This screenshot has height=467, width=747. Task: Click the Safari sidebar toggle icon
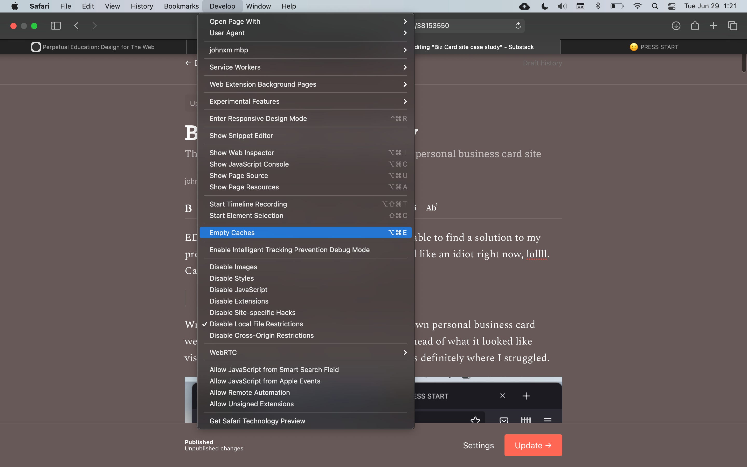point(56,26)
